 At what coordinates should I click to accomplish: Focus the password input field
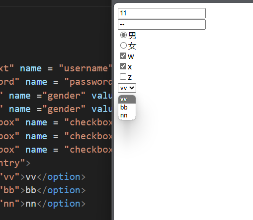click(x=162, y=25)
